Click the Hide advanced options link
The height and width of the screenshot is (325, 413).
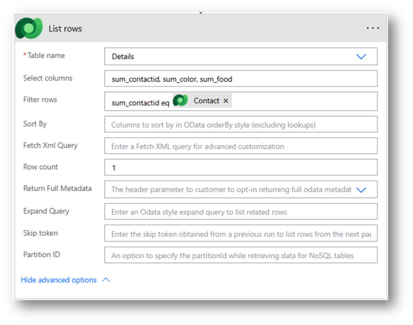pos(59,280)
